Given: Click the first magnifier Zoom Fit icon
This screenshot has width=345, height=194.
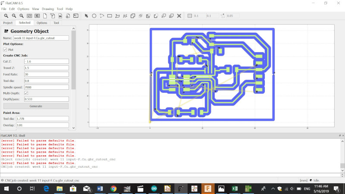Looking at the screenshot, I should [x=6, y=16].
